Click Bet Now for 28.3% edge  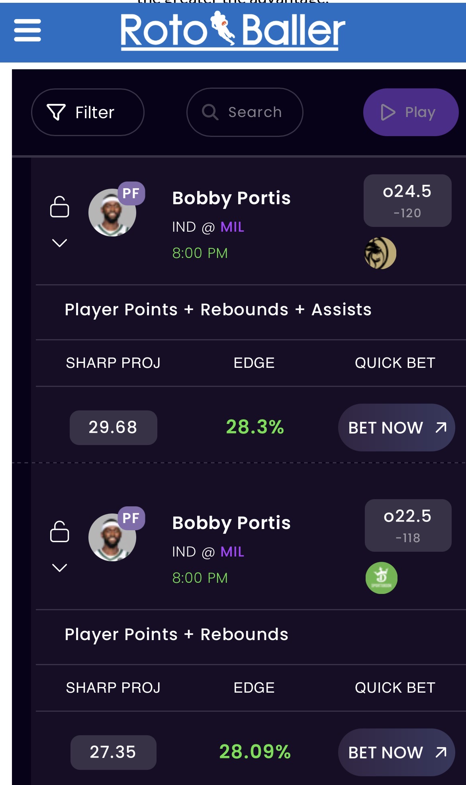[x=396, y=428]
